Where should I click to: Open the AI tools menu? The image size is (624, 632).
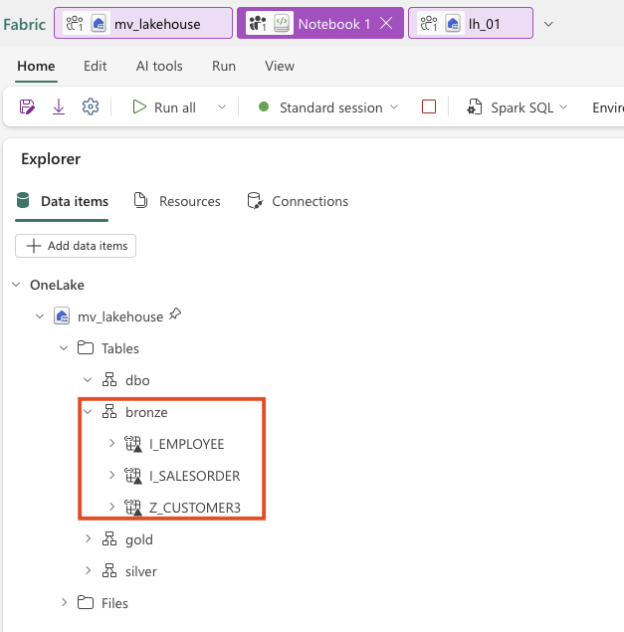[x=159, y=66]
